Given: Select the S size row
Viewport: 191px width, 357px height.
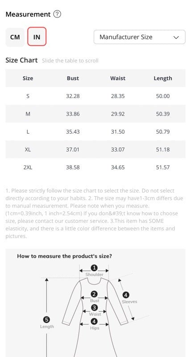Looking at the screenshot, I should (x=95, y=96).
